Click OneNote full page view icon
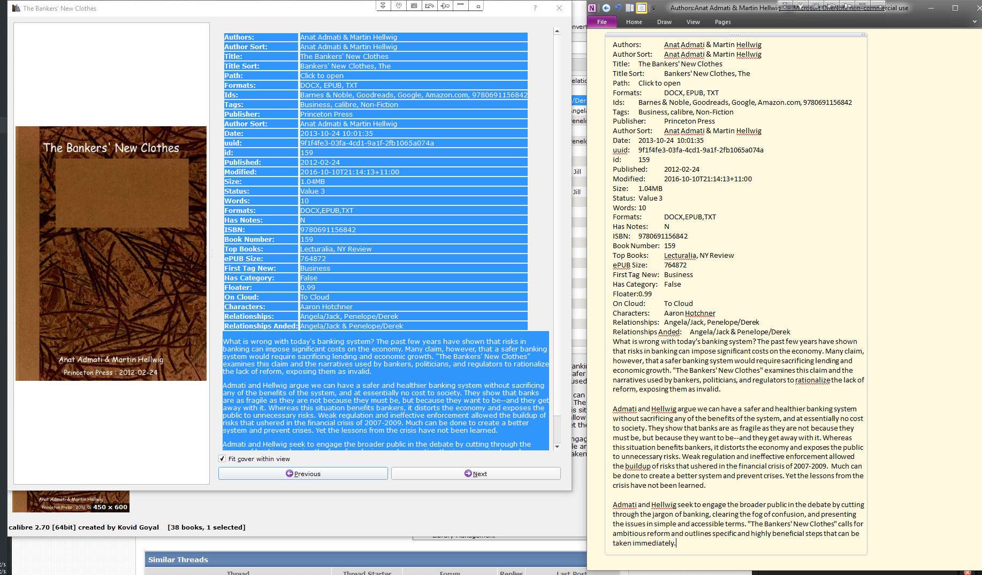 click(x=641, y=7)
